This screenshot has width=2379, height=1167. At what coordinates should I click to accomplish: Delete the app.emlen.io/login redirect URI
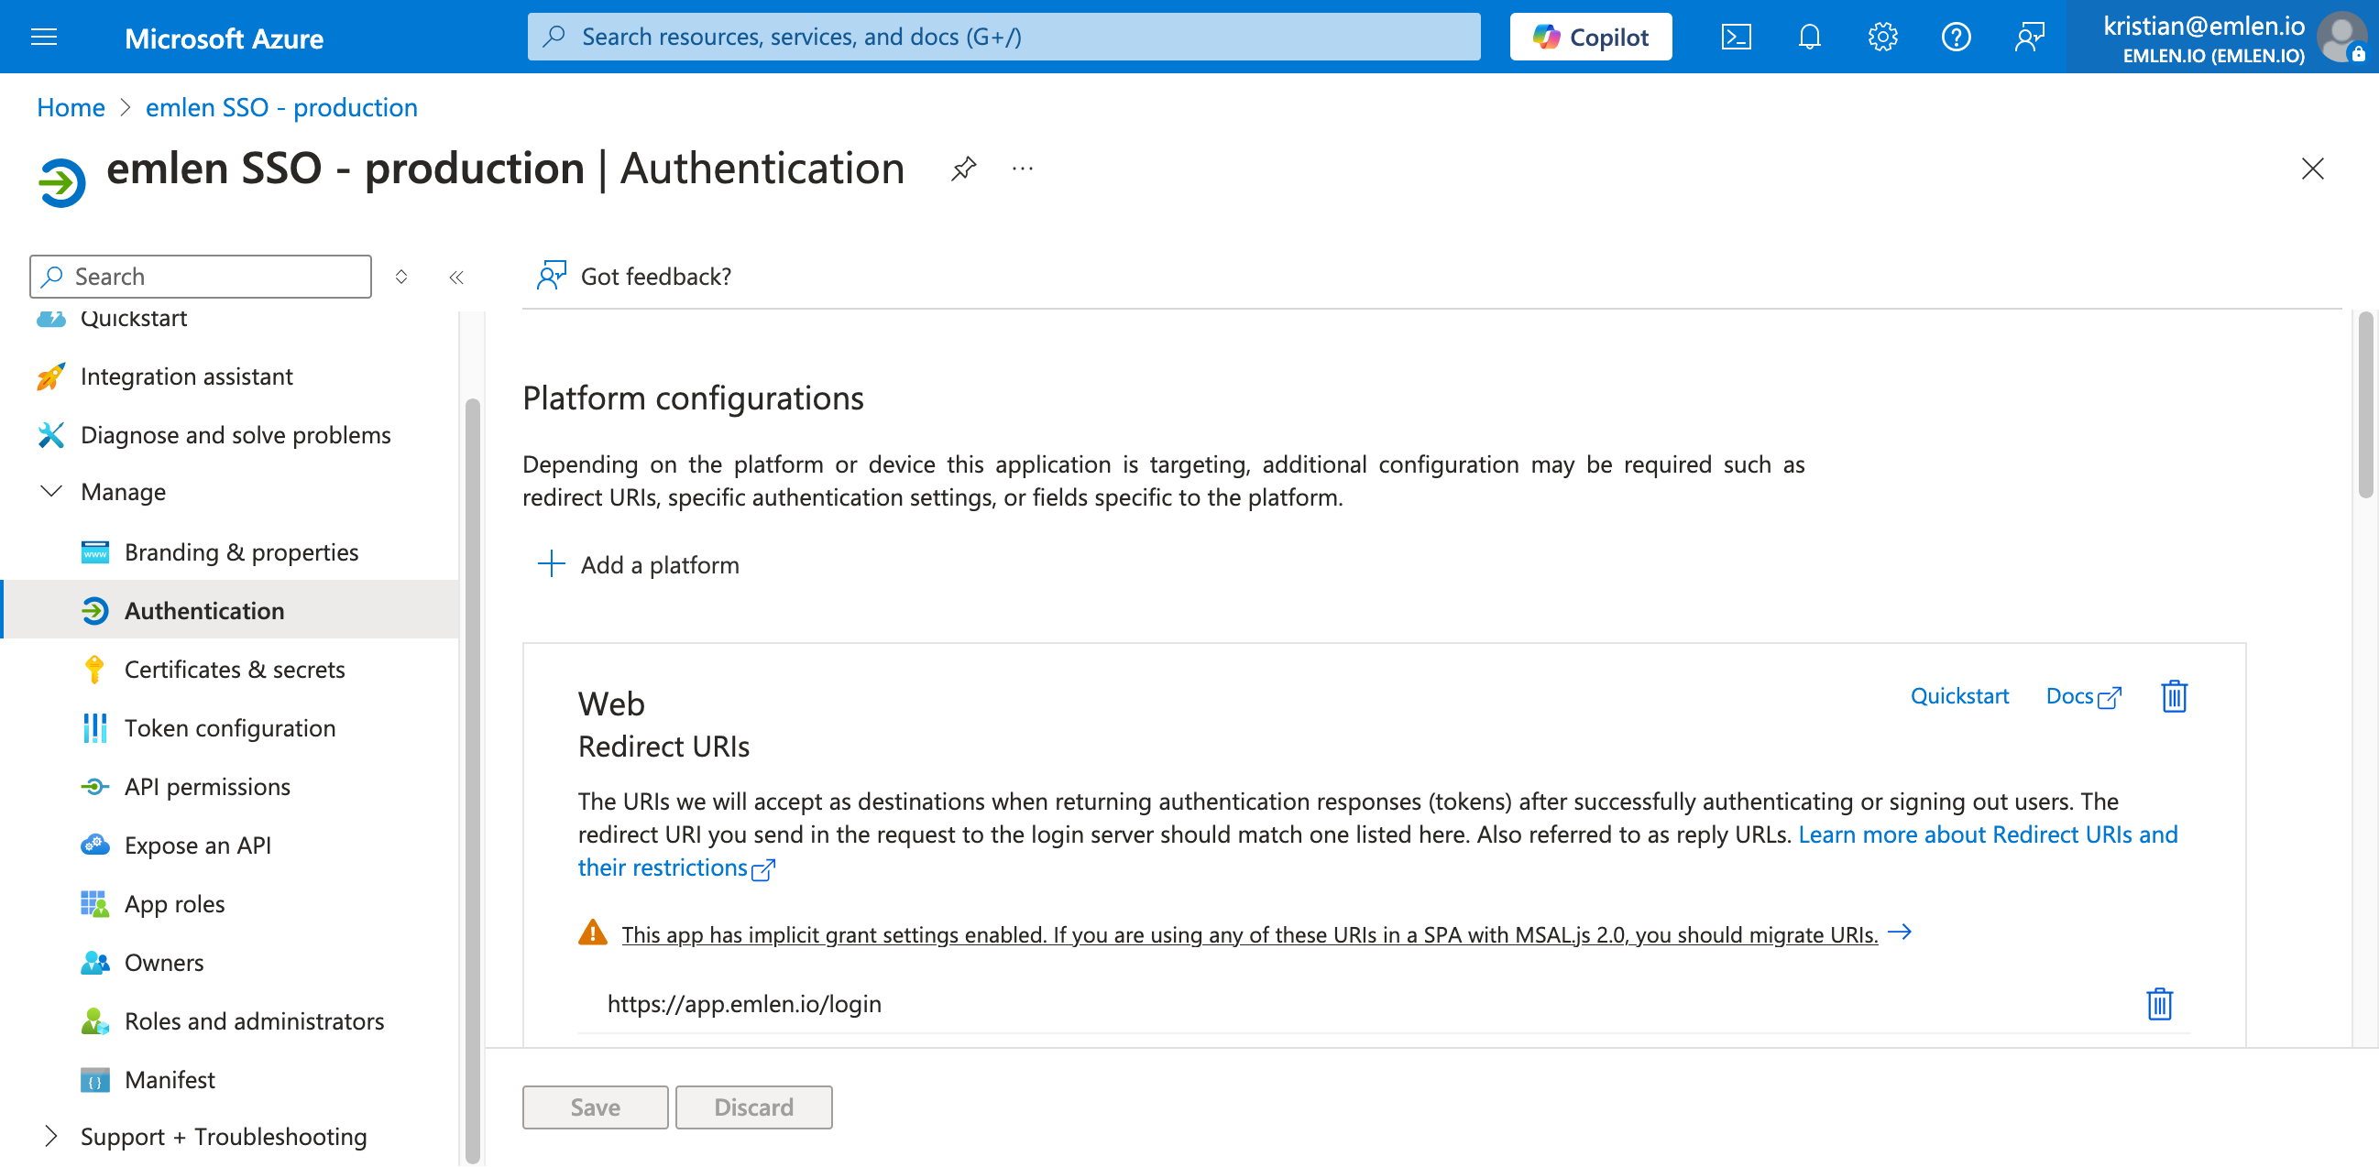2159,1004
